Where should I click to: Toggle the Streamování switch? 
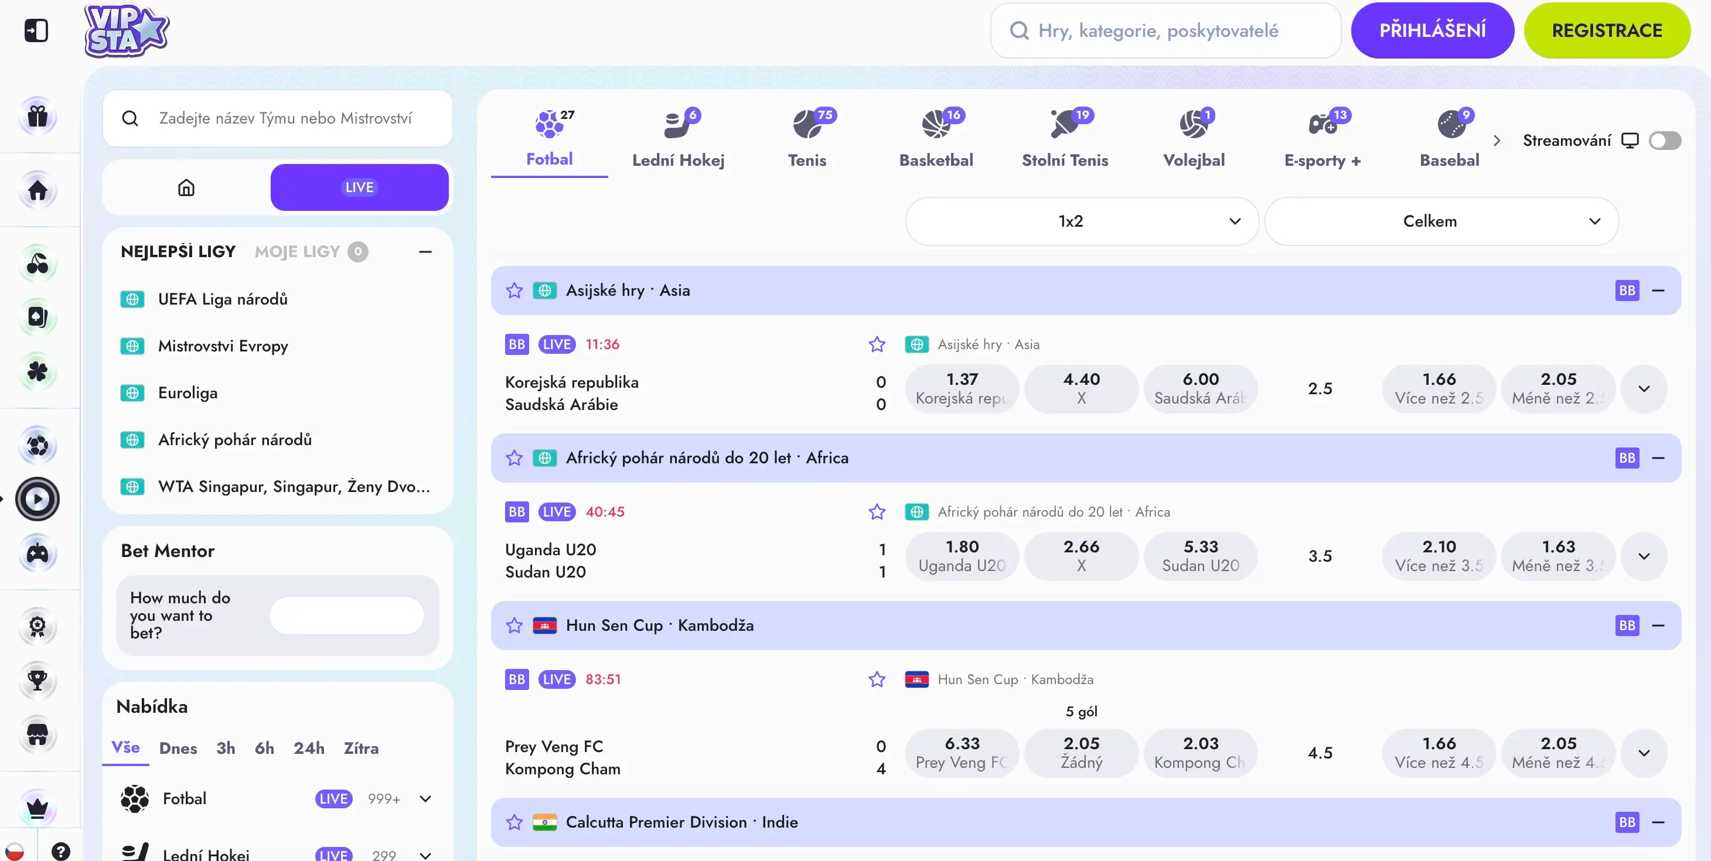coord(1665,141)
